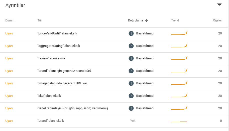Screen dimensions: 229x131
Task: Open the filter icon beside Ayrıntılar
Action: coord(219,4)
